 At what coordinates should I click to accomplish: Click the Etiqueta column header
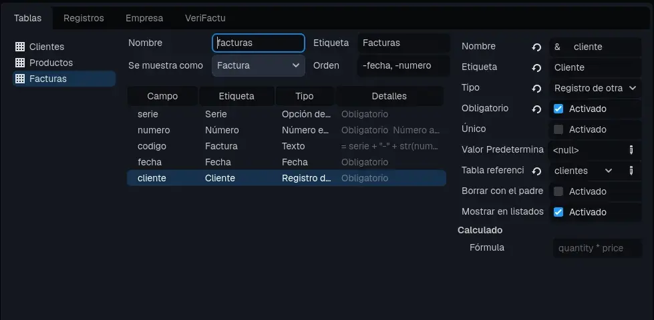tap(236, 96)
